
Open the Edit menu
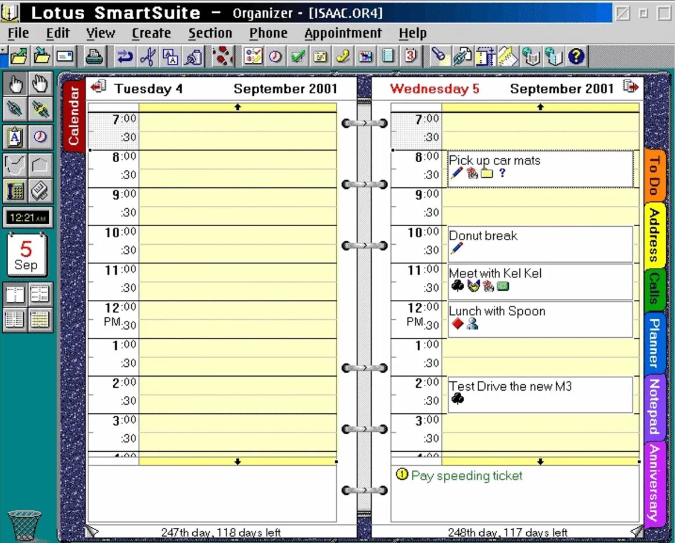[58, 33]
